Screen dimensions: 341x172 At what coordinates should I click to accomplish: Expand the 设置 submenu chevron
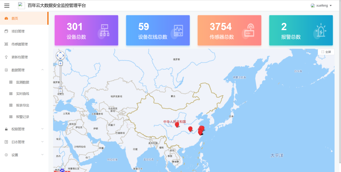pos(42,155)
